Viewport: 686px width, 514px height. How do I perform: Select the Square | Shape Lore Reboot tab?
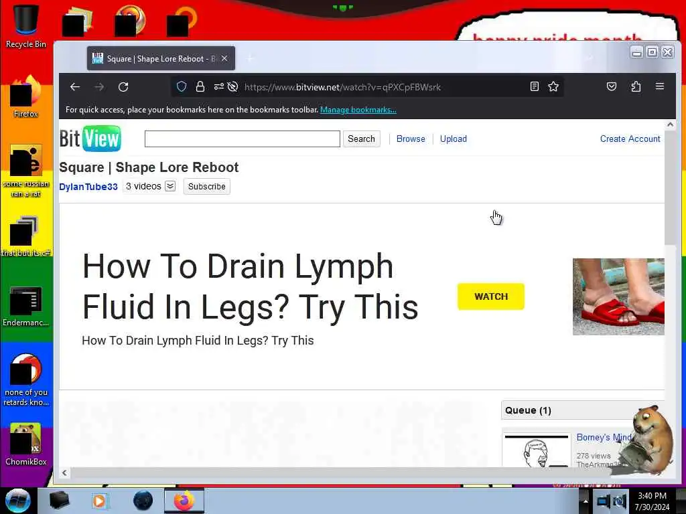click(x=161, y=58)
